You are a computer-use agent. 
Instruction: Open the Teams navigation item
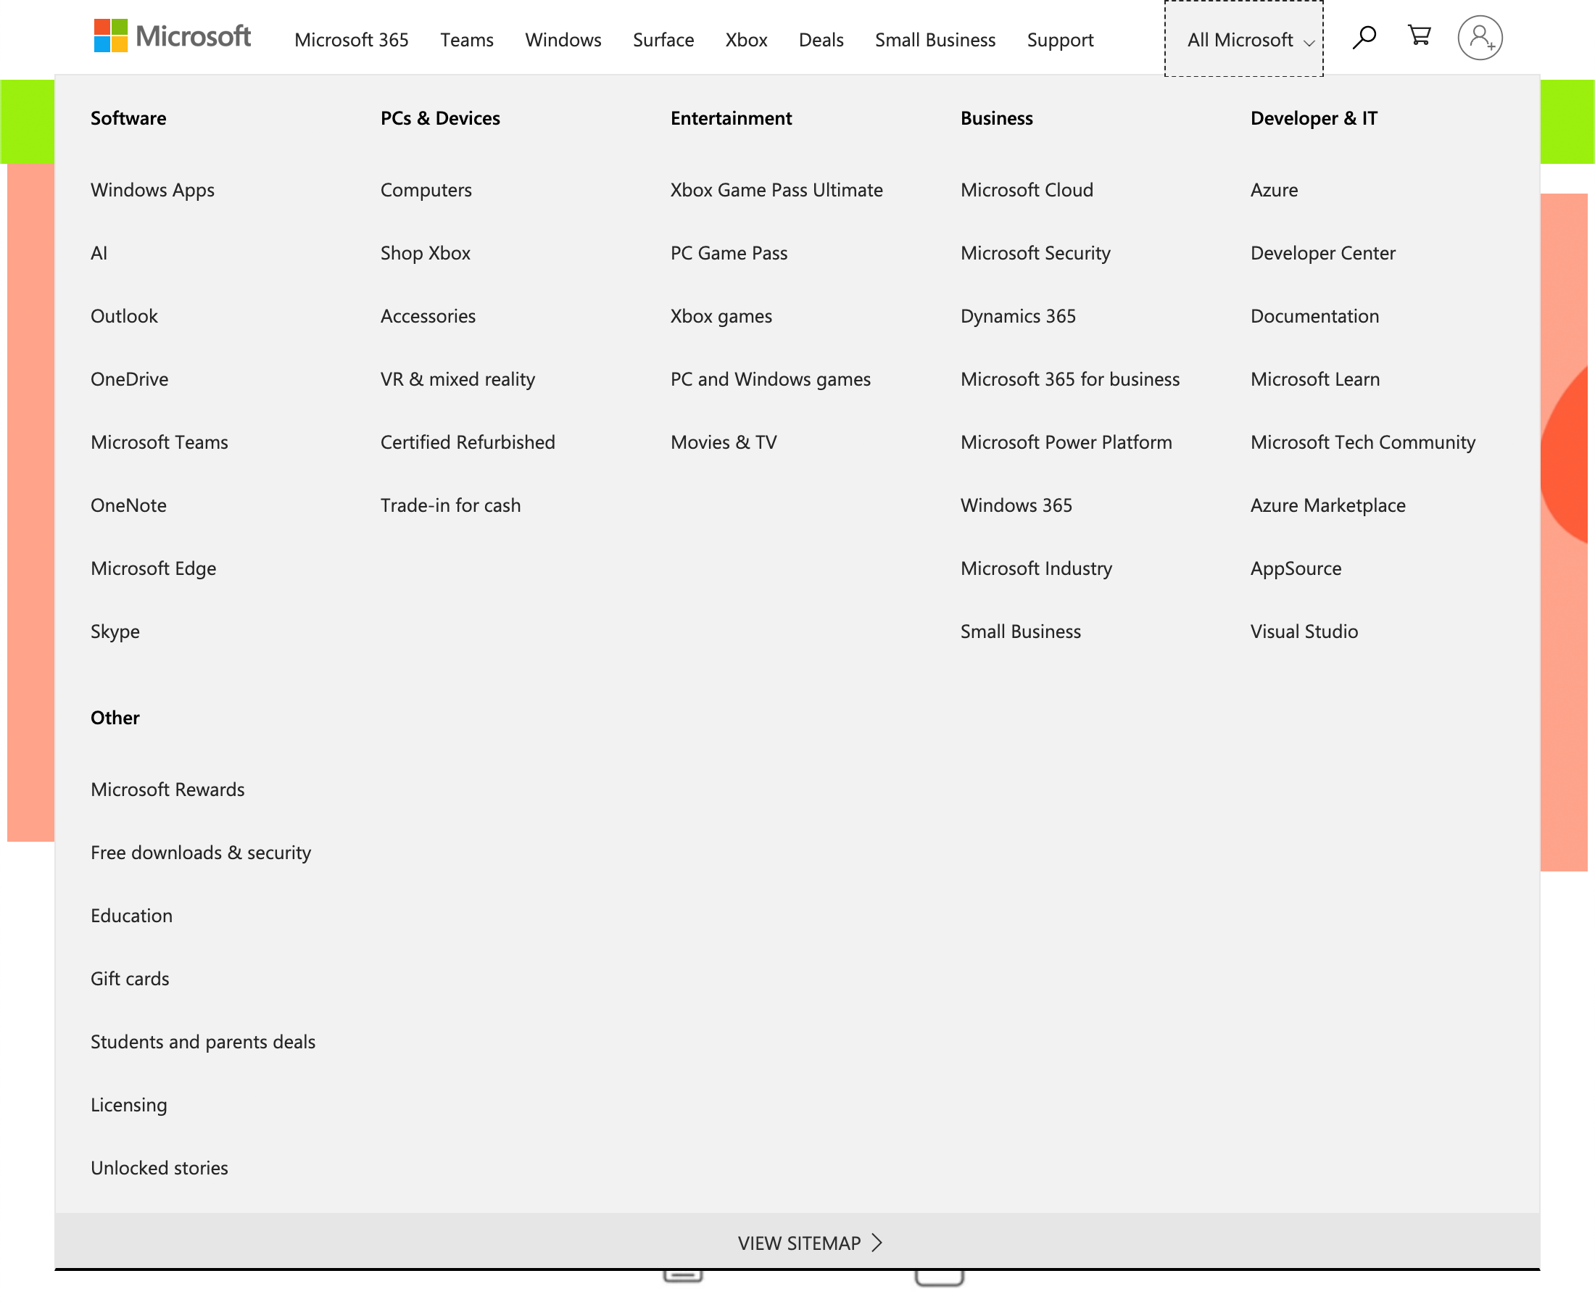[x=467, y=40]
